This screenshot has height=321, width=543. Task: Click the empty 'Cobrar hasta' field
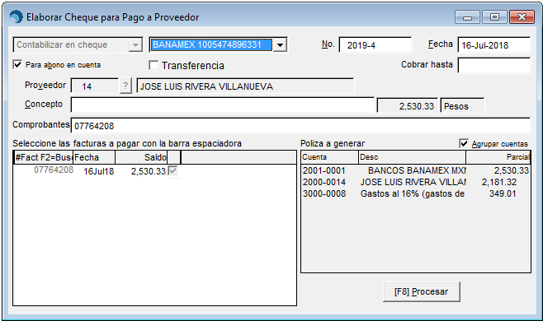[493, 65]
